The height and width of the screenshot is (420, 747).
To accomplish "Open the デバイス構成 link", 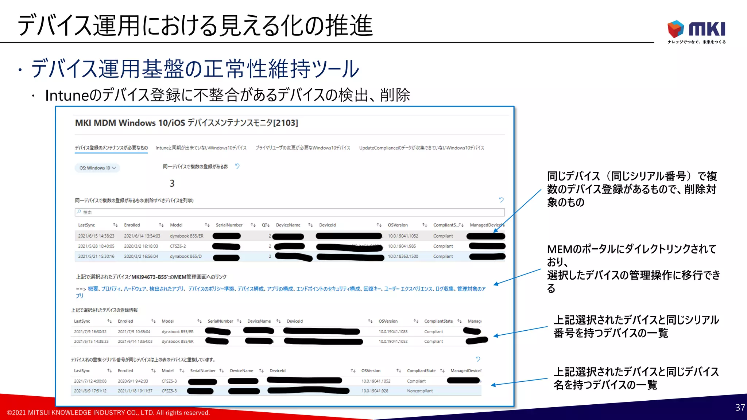I will point(251,289).
